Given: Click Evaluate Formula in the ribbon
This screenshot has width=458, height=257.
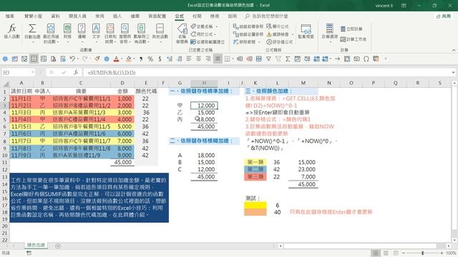Looking at the screenshot, I should 279,42.
